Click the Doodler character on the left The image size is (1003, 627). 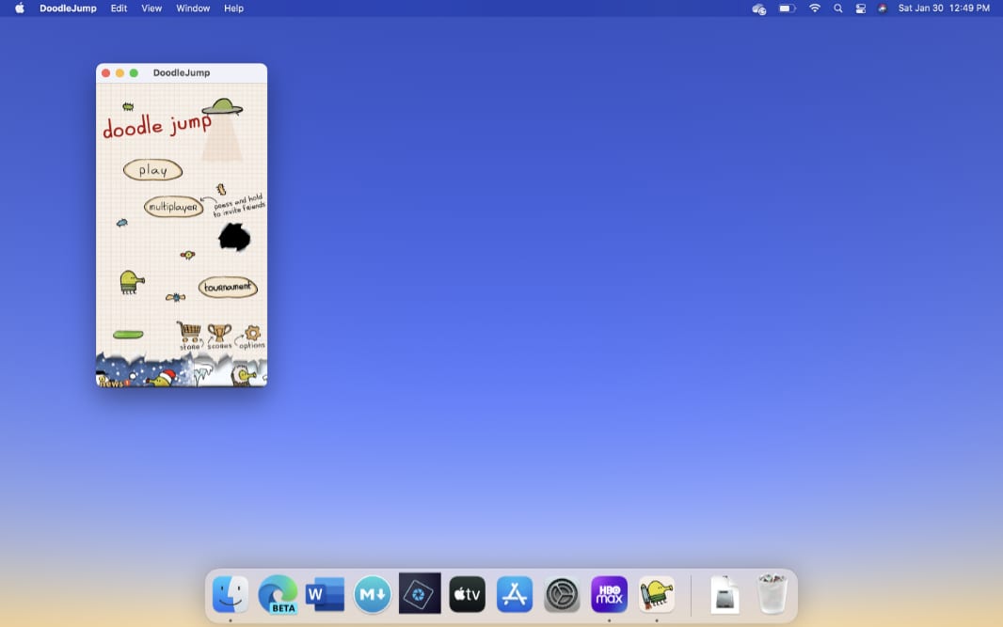pos(131,281)
